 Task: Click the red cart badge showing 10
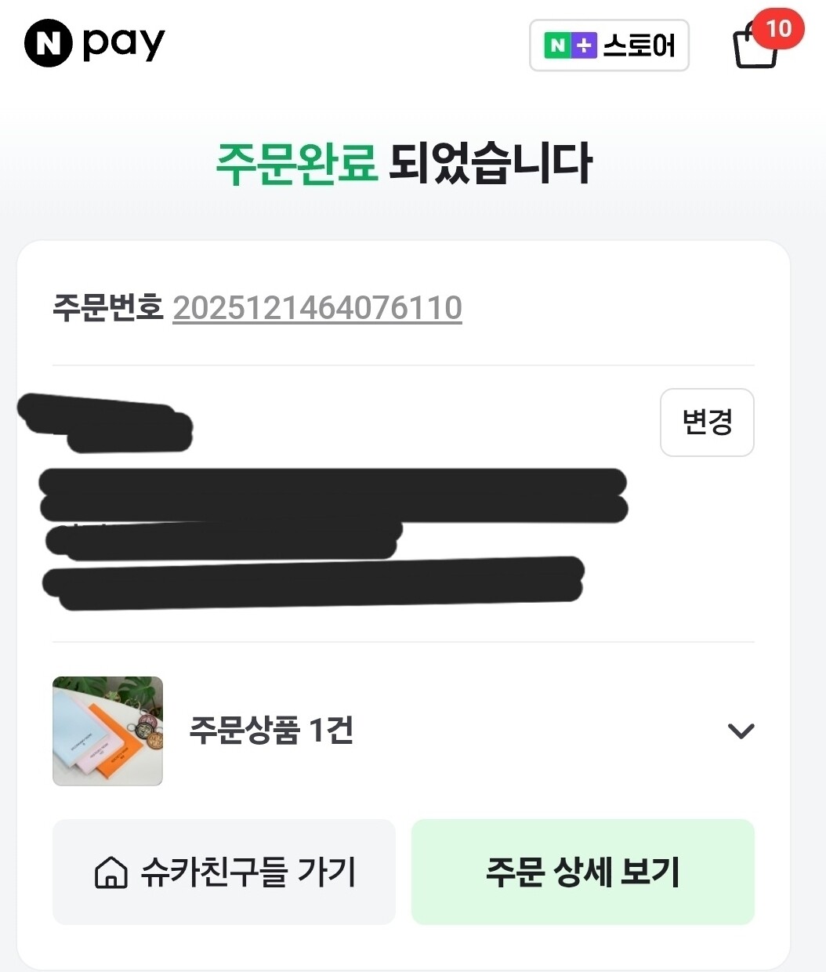click(x=778, y=29)
